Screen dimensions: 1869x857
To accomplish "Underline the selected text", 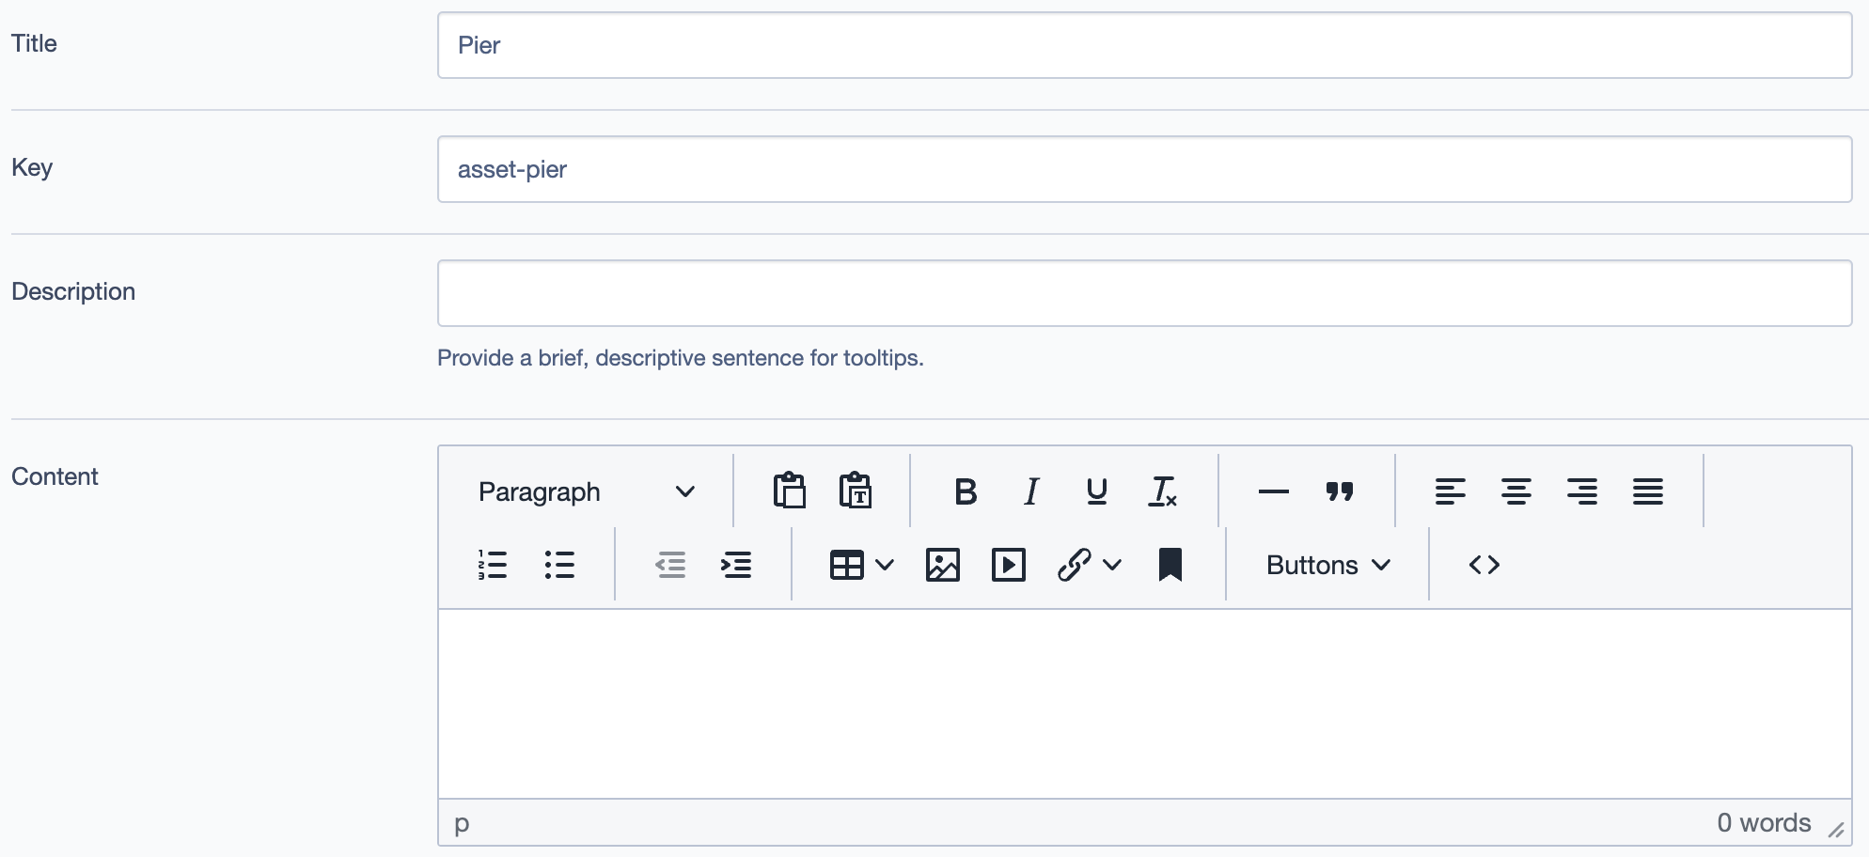I will click(x=1096, y=491).
